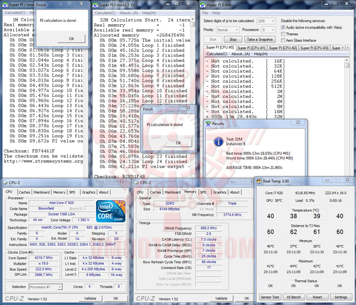Open Help(H) menu in 32M Super PI window
The height and width of the screenshot is (305, 356).
[x=149, y=13]
